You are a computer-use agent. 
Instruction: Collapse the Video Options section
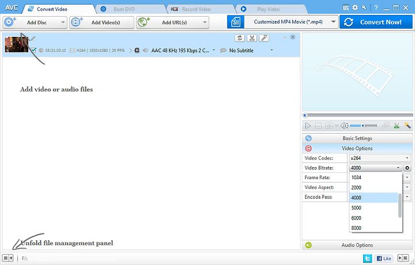pyautogui.click(x=357, y=149)
